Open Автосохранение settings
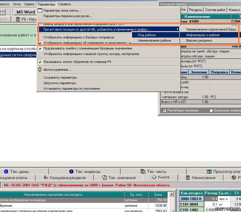 (108, 70)
